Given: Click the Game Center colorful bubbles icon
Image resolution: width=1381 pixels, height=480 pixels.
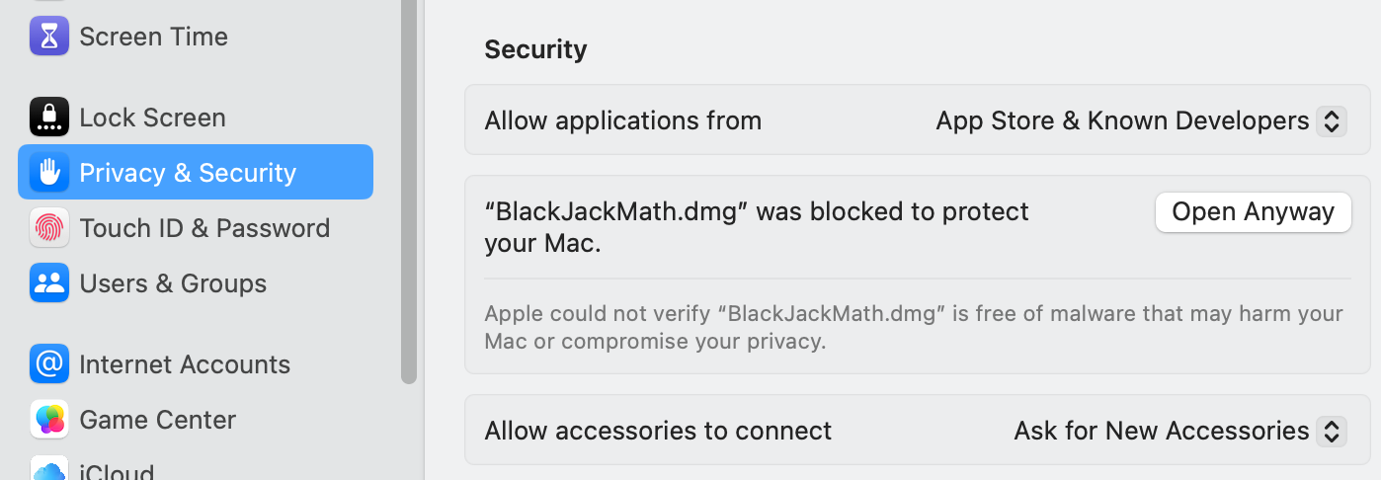Looking at the screenshot, I should click(48, 420).
